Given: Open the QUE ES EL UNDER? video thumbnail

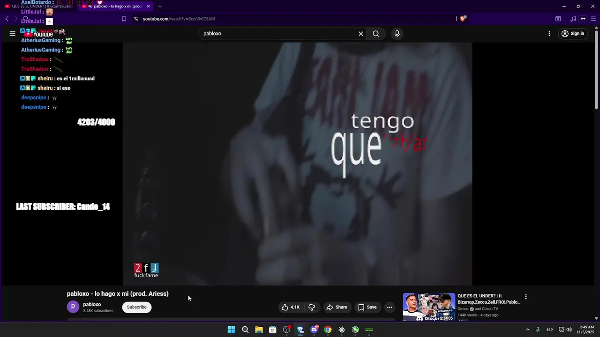Looking at the screenshot, I should 429,307.
